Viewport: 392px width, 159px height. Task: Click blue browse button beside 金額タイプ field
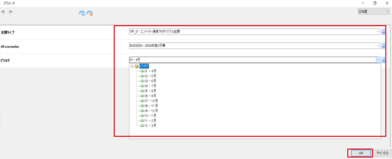383,32
